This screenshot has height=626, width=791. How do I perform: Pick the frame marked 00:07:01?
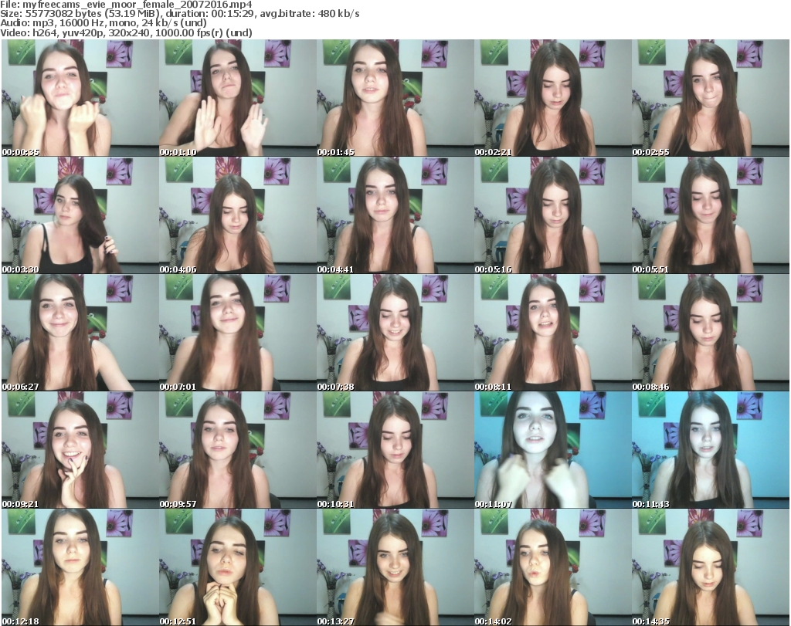[238, 333]
